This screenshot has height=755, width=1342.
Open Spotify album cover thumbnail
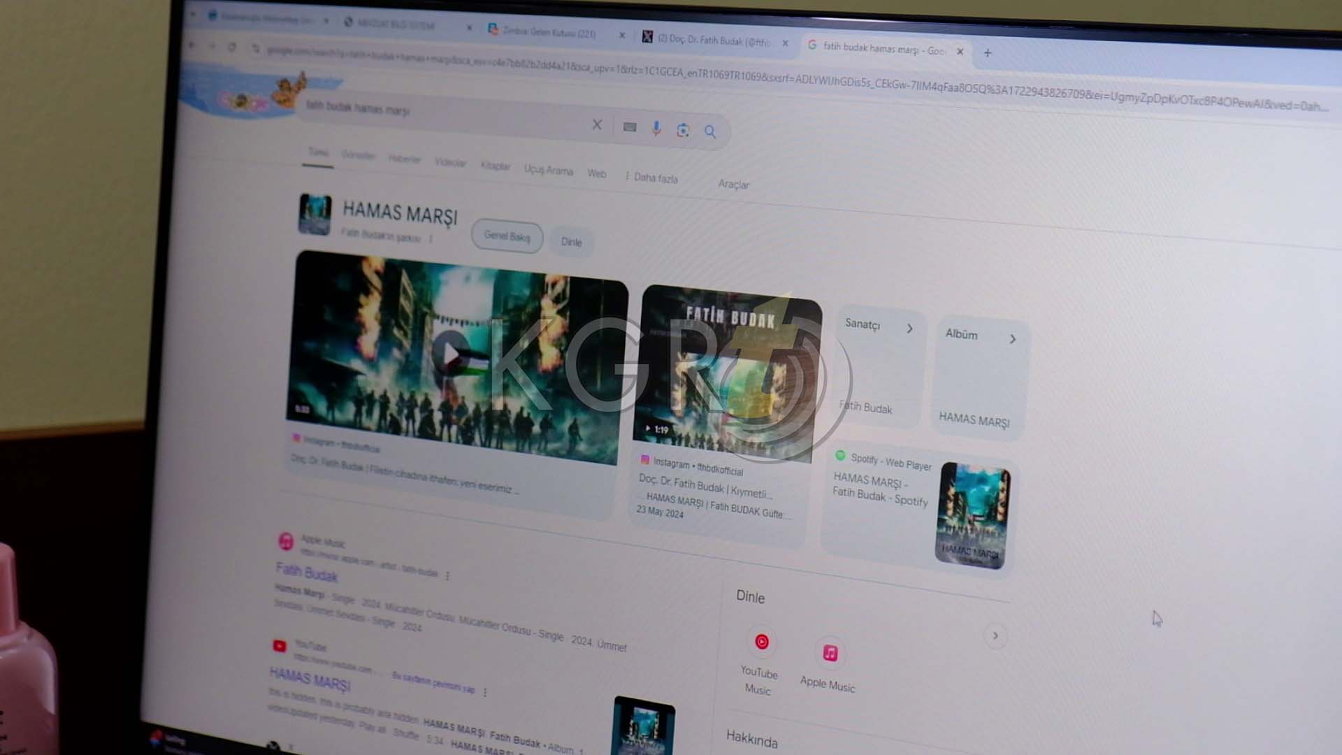coord(972,515)
